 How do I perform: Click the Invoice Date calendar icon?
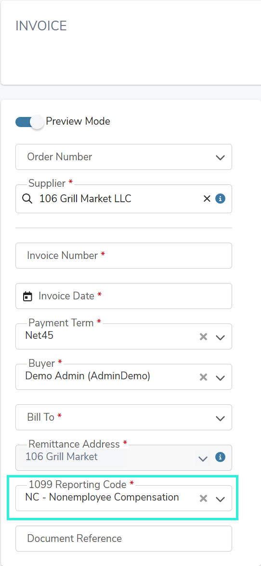point(27,296)
